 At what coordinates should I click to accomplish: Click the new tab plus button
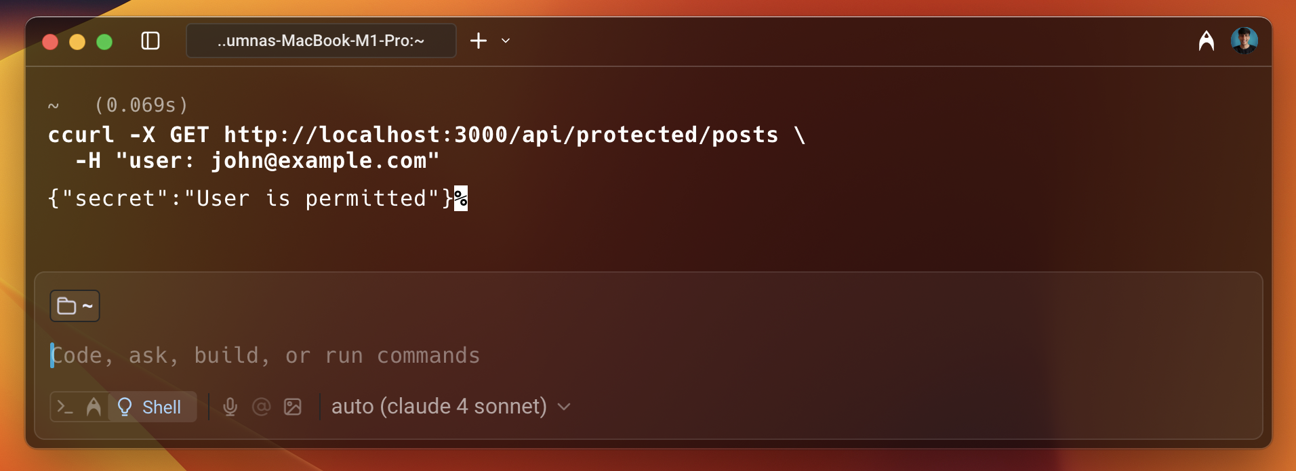[x=479, y=41]
